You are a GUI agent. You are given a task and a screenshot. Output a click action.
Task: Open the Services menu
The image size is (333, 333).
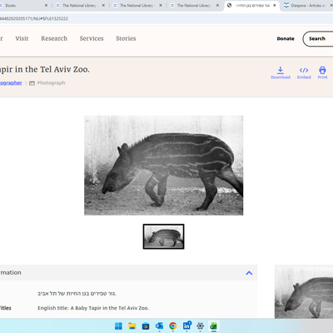point(92,38)
